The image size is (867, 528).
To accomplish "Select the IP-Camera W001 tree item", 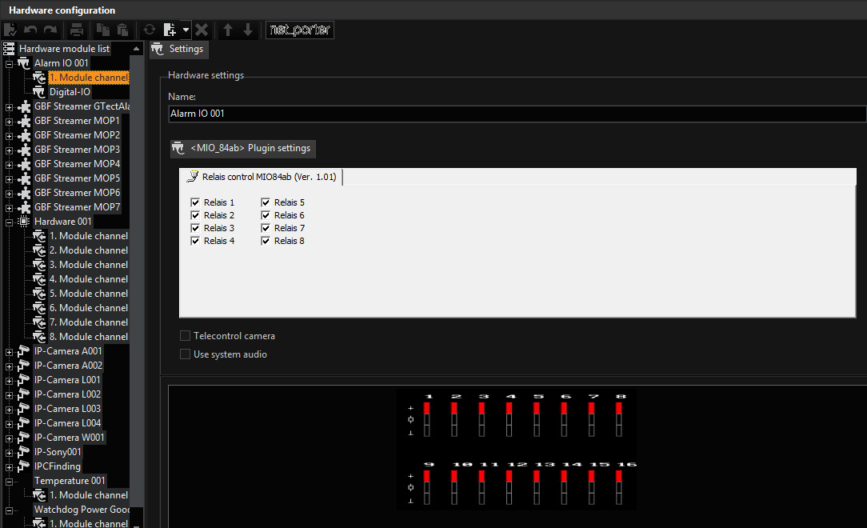I will coord(69,438).
